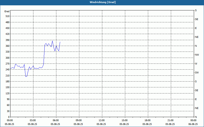Select the 480 degree axis label
This screenshot has width=204, height=127.
click(8, 22)
